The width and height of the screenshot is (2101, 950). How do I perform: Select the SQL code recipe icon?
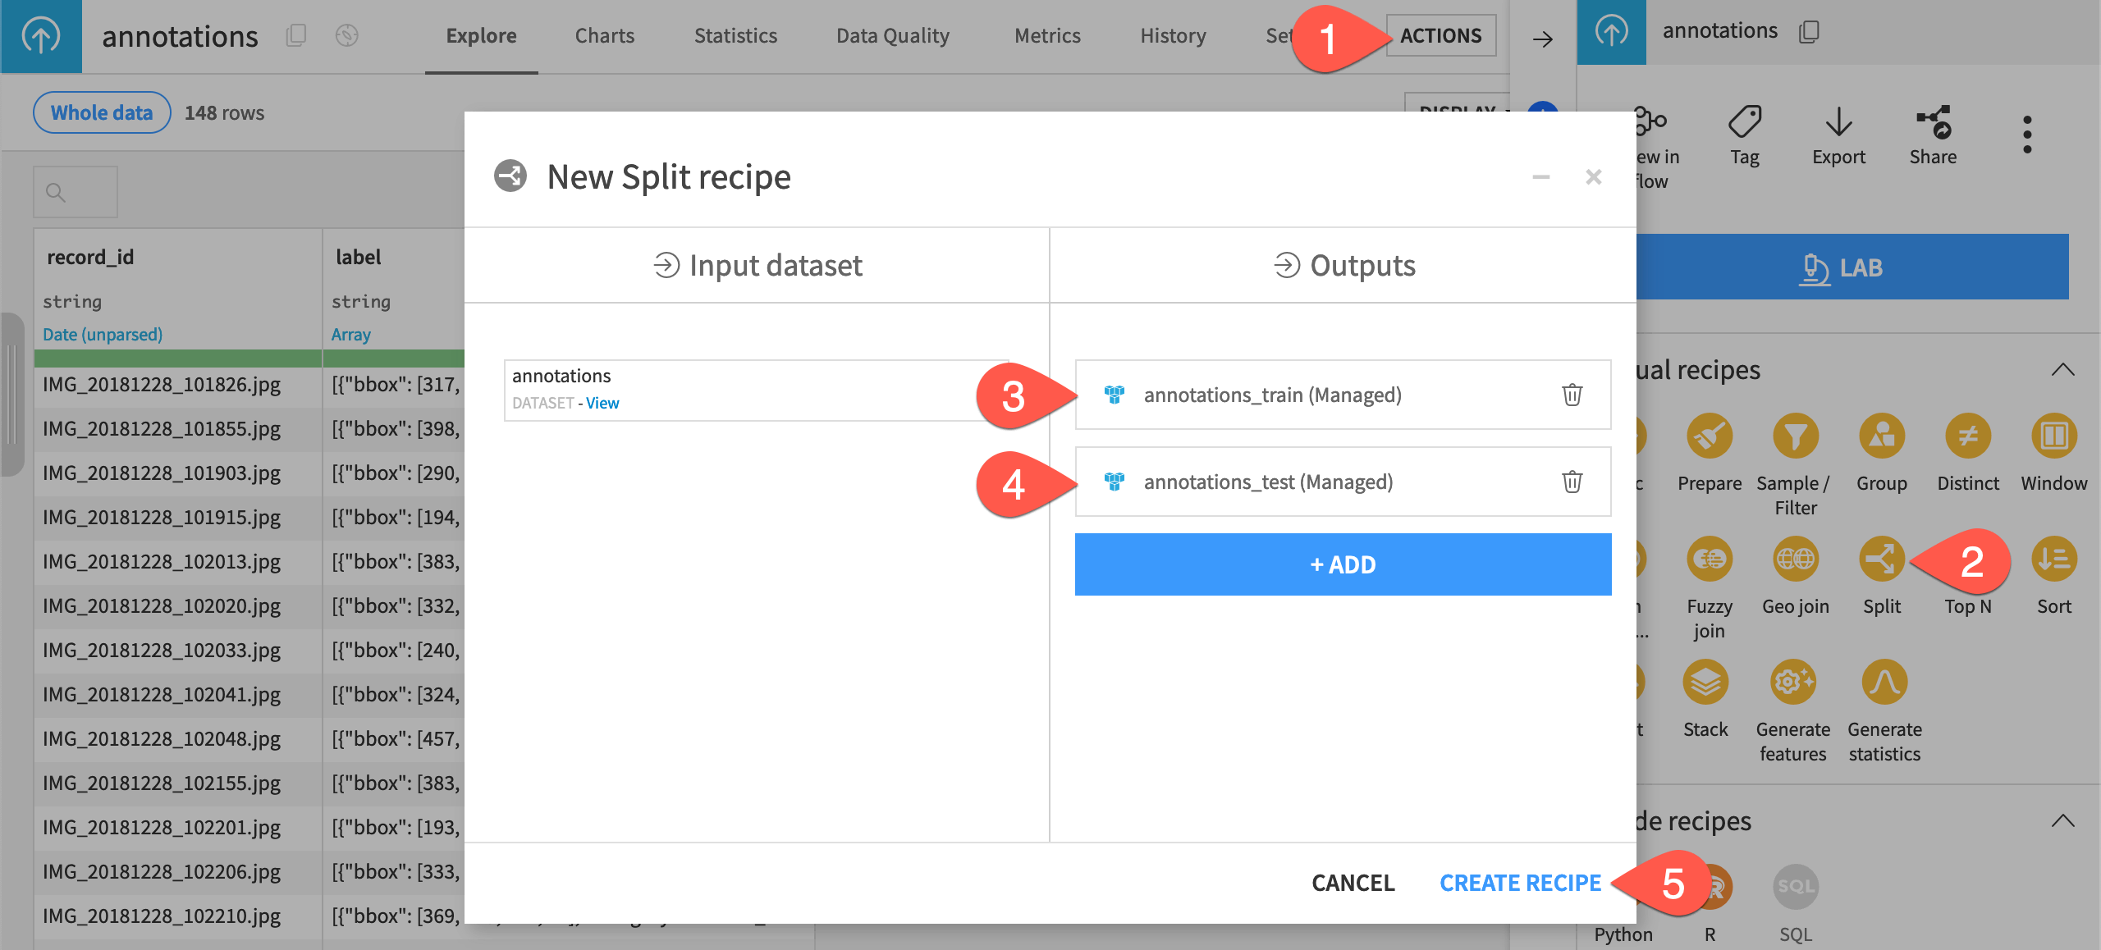1796,887
